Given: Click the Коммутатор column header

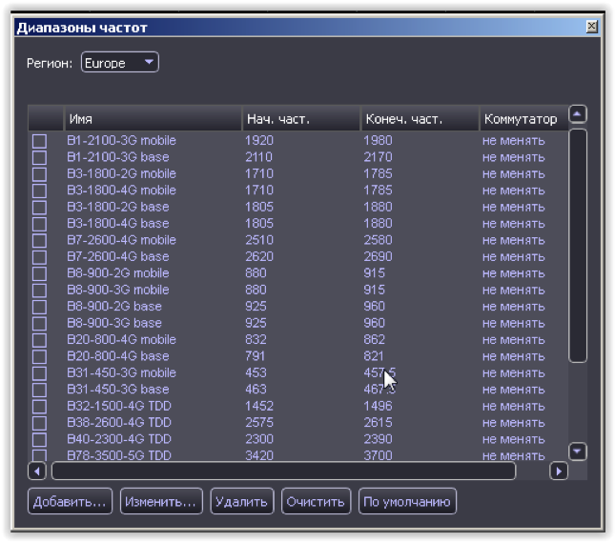Looking at the screenshot, I should pyautogui.click(x=521, y=119).
